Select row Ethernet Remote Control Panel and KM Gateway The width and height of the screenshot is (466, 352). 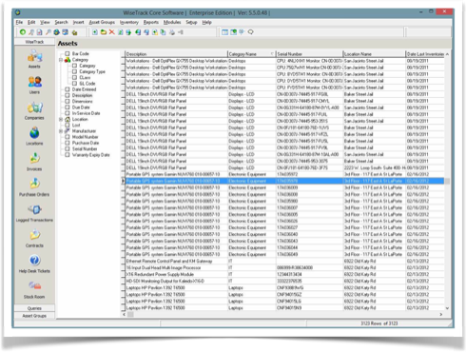(282, 262)
